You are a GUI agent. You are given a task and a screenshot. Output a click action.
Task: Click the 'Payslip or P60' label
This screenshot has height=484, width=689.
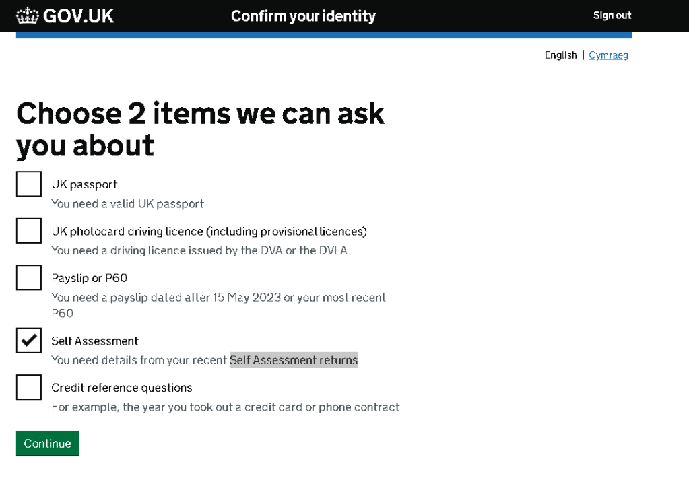tap(89, 278)
